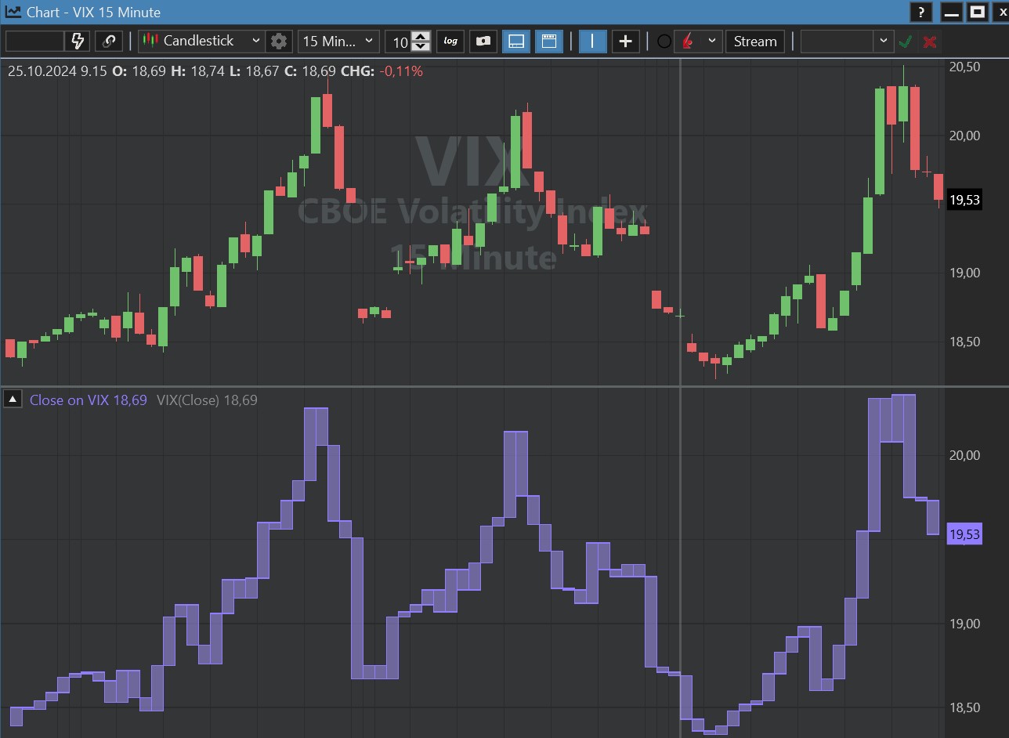Minimize the chart window
1009x738 pixels.
(x=952, y=12)
